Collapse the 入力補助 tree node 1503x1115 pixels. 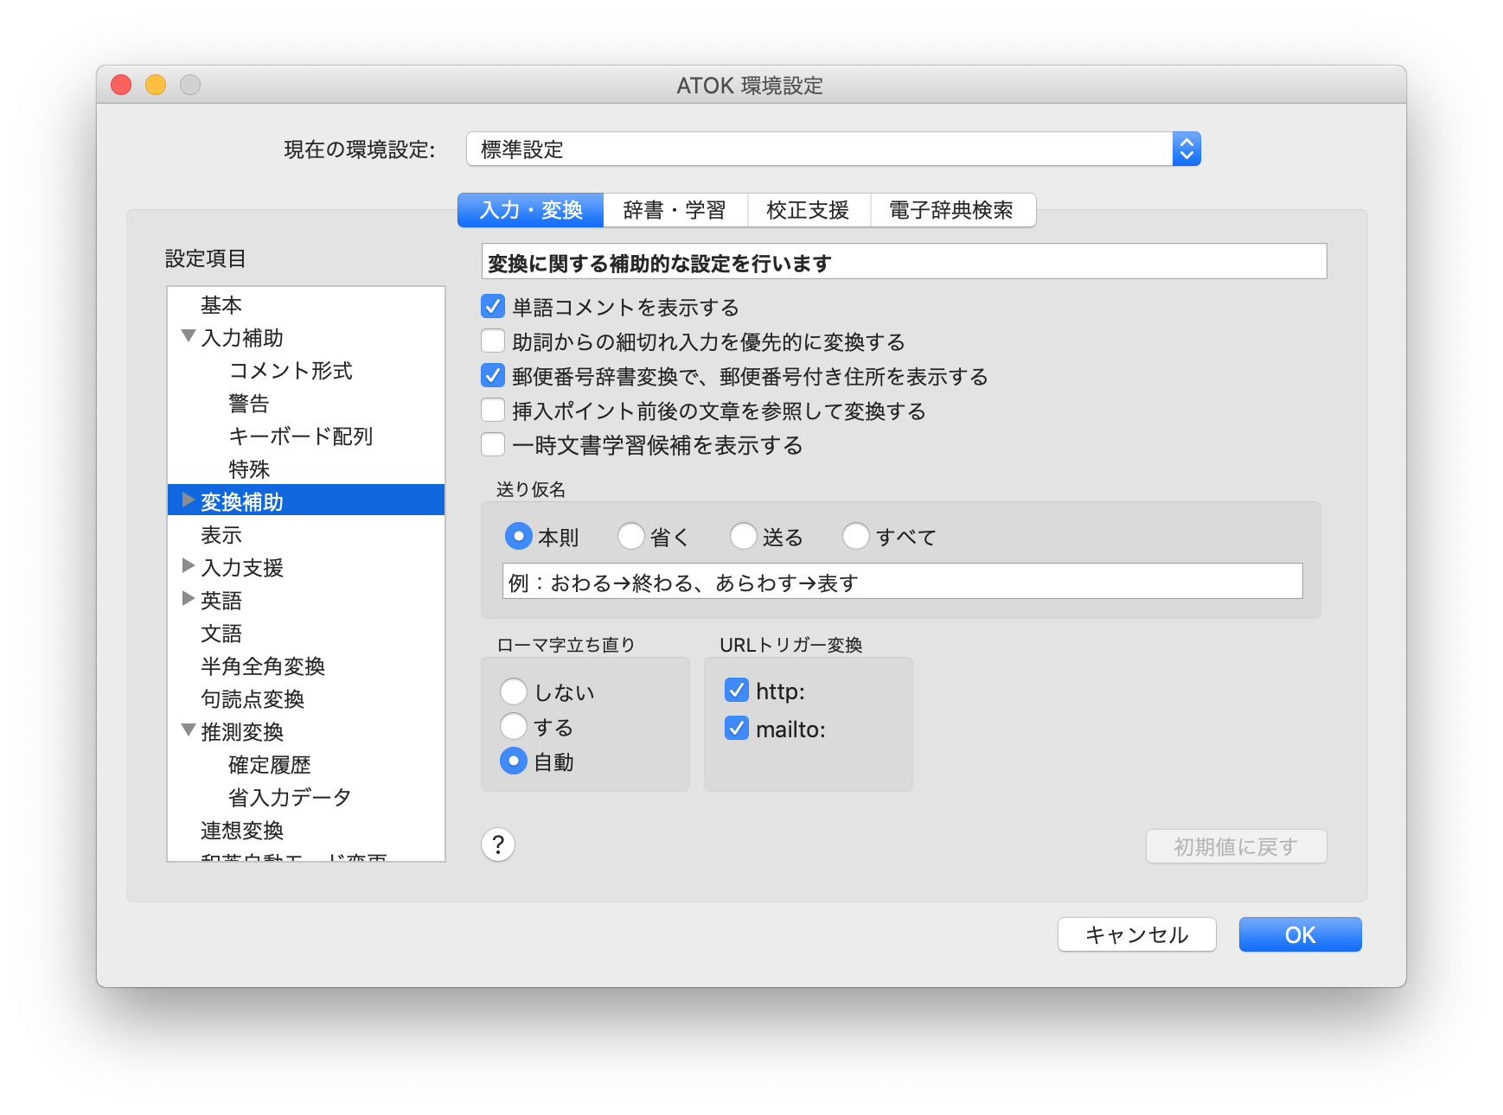click(188, 336)
